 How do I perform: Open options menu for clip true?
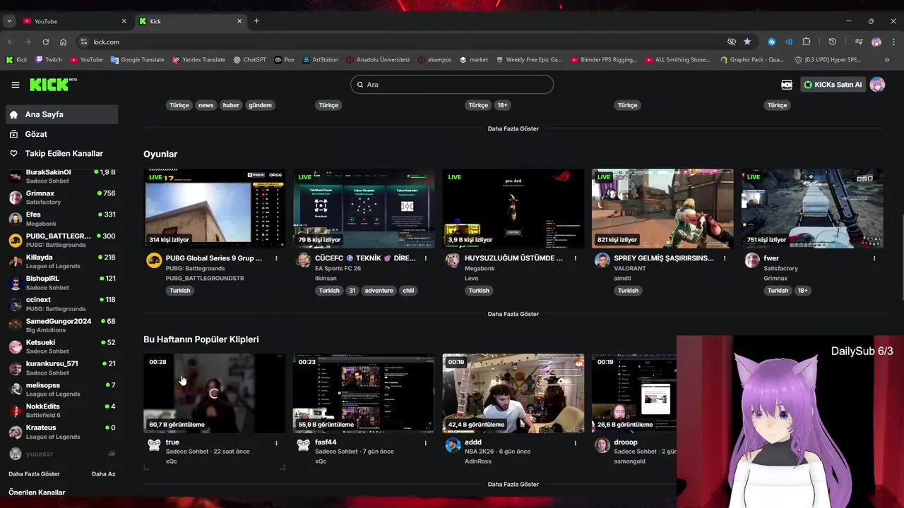(x=276, y=443)
